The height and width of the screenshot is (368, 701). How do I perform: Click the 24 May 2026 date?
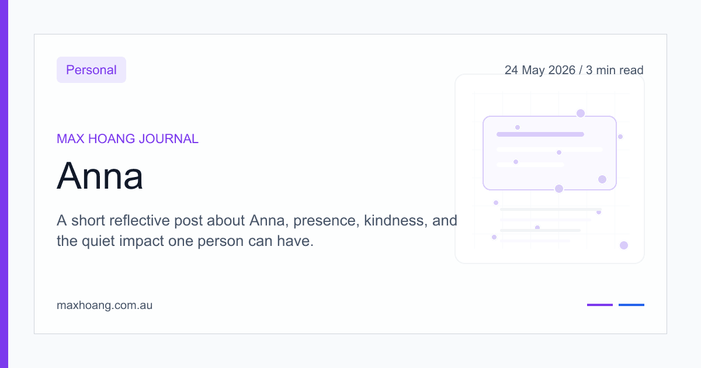coord(540,70)
